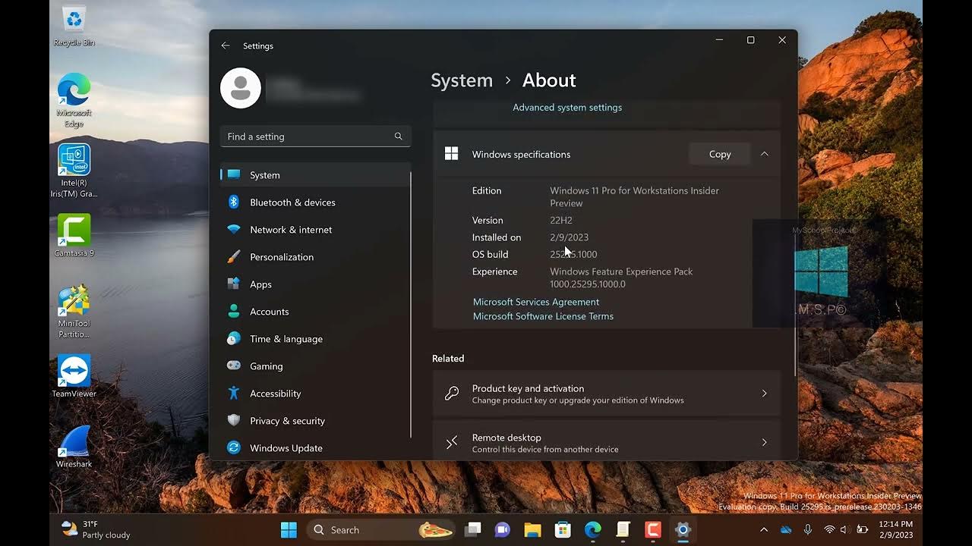
Task: Collapse the Windows specifications section
Action: 765,154
